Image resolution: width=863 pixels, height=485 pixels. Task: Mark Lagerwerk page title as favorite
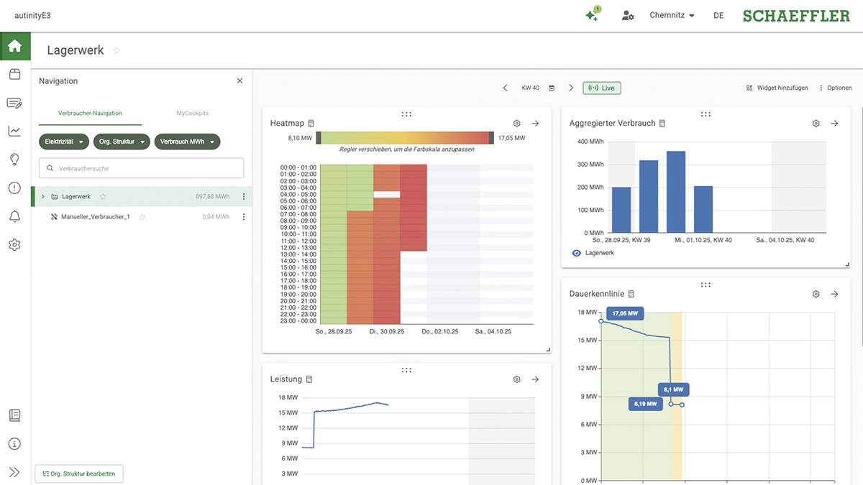[117, 50]
